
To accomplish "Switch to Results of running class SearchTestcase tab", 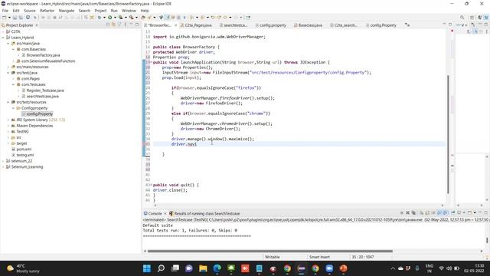I will 204,213.
